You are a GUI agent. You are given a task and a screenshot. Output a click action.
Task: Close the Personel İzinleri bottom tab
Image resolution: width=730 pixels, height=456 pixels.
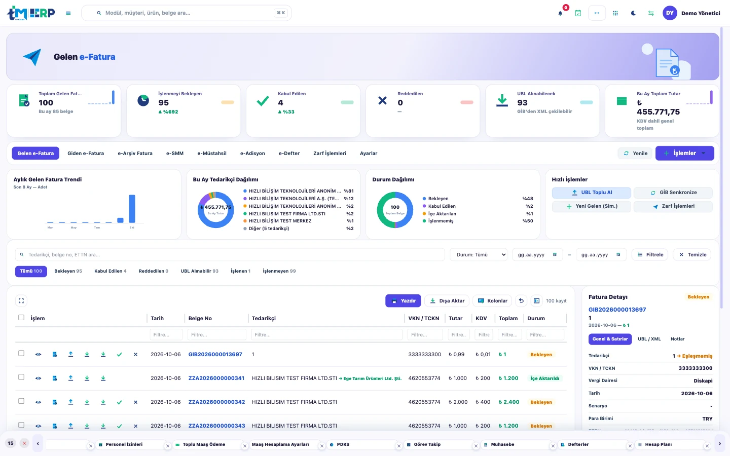(x=168, y=446)
